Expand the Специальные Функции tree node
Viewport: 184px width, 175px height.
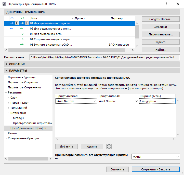pos(6,138)
